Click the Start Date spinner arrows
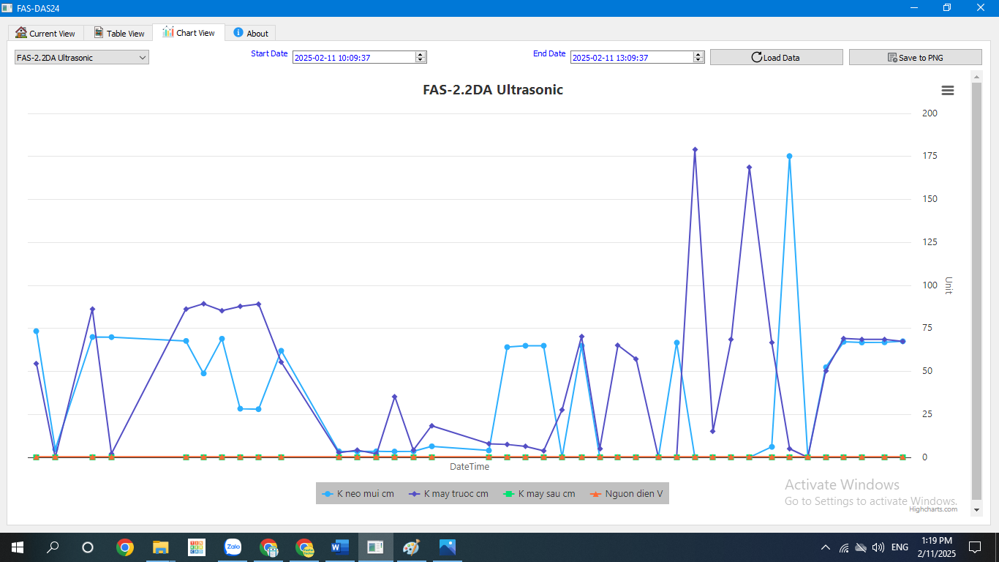The image size is (999, 562). pos(421,57)
